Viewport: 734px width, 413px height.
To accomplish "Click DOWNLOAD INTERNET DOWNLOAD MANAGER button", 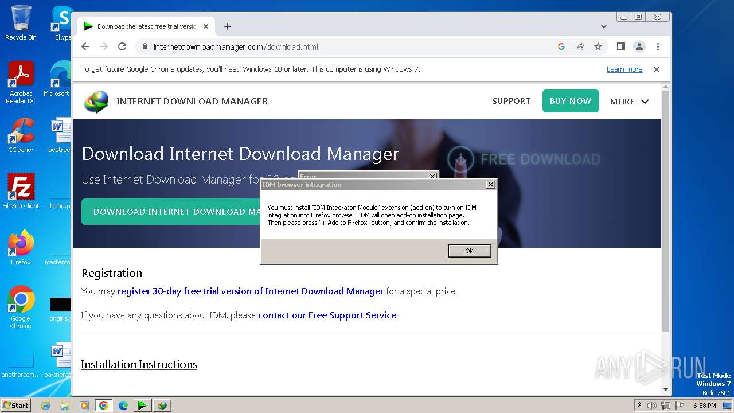I will (171, 212).
